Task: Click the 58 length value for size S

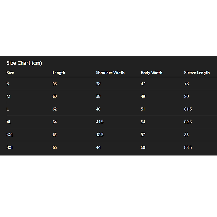Action: coord(55,83)
